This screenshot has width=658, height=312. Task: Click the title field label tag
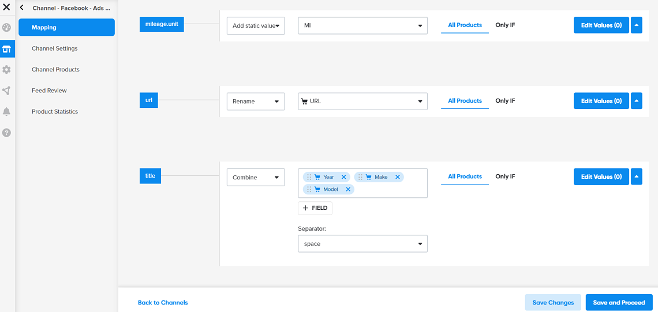pyautogui.click(x=150, y=176)
